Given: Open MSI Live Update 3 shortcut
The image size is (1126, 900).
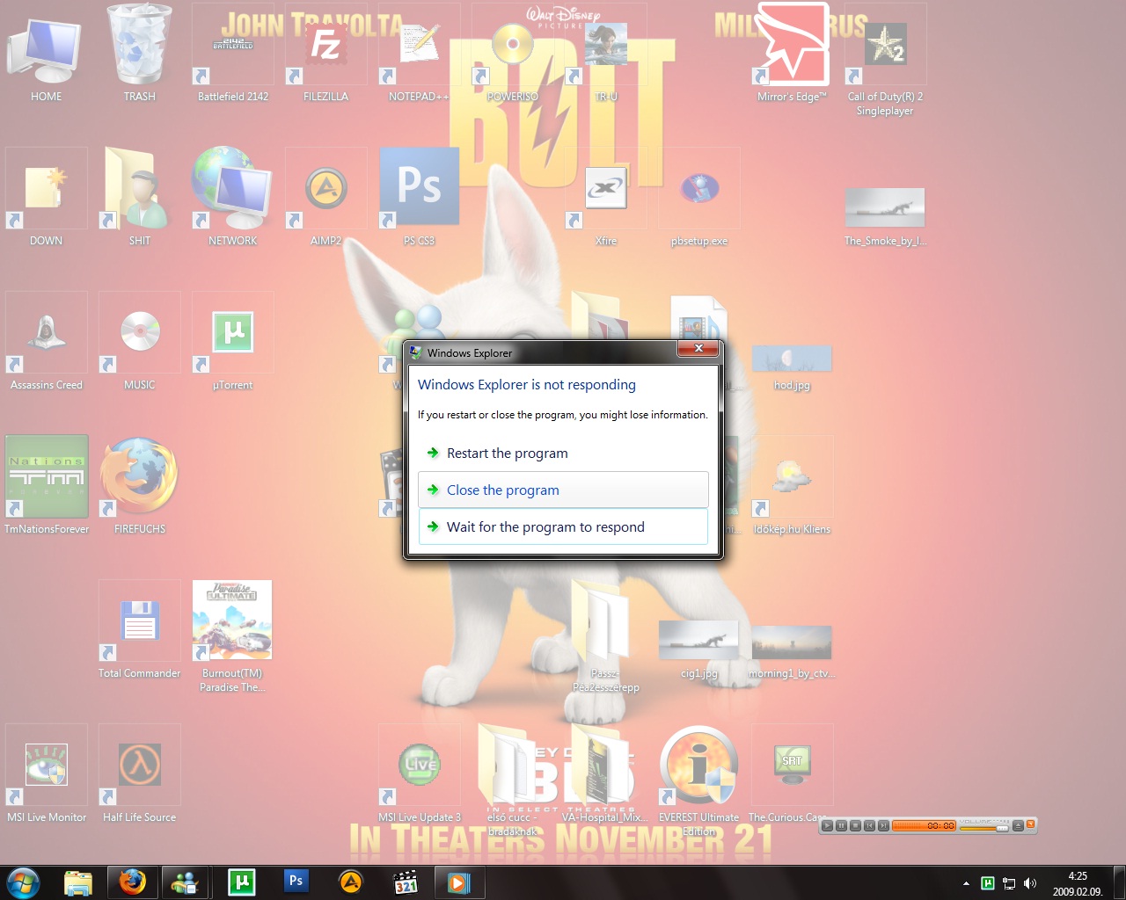Looking at the screenshot, I should [419, 774].
